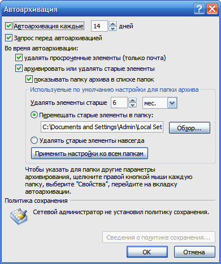Click the OK button
The width and height of the screenshot is (221, 264).
pos(147,252)
